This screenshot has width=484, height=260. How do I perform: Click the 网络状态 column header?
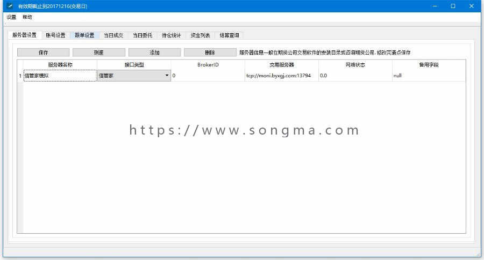tap(355, 65)
